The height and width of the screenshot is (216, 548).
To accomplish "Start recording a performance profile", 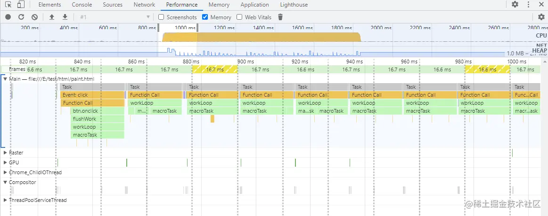I will point(8,17).
